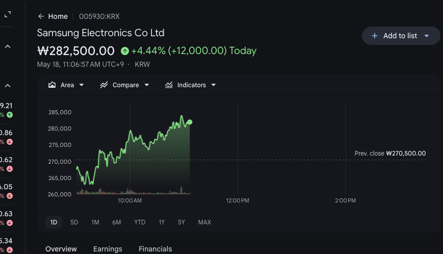Click the green up icon beside 9.21

(10, 115)
